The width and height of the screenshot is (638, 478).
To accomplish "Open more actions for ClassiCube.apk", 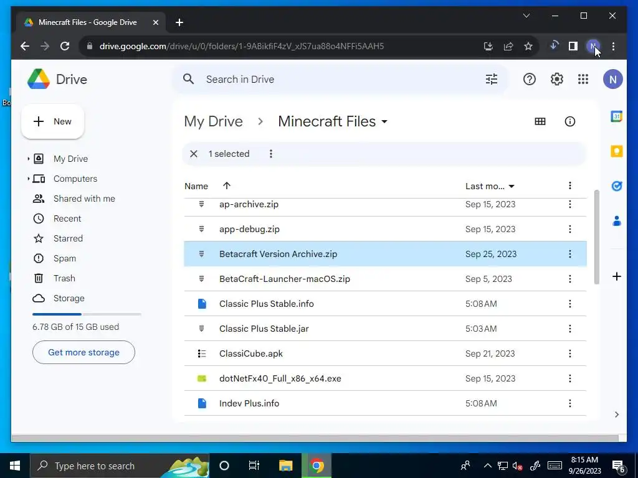I will pyautogui.click(x=569, y=354).
